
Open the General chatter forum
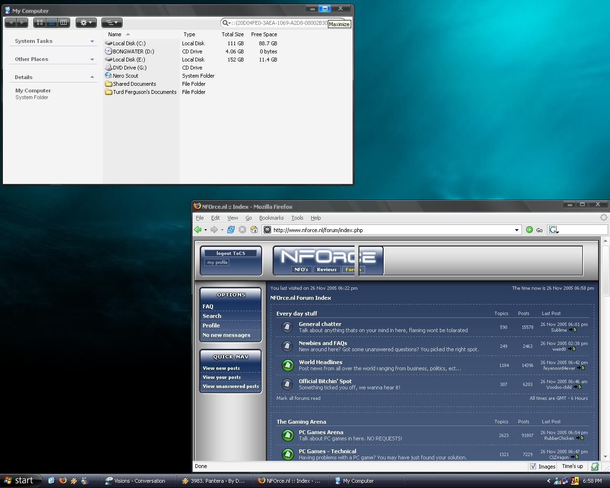coord(320,324)
